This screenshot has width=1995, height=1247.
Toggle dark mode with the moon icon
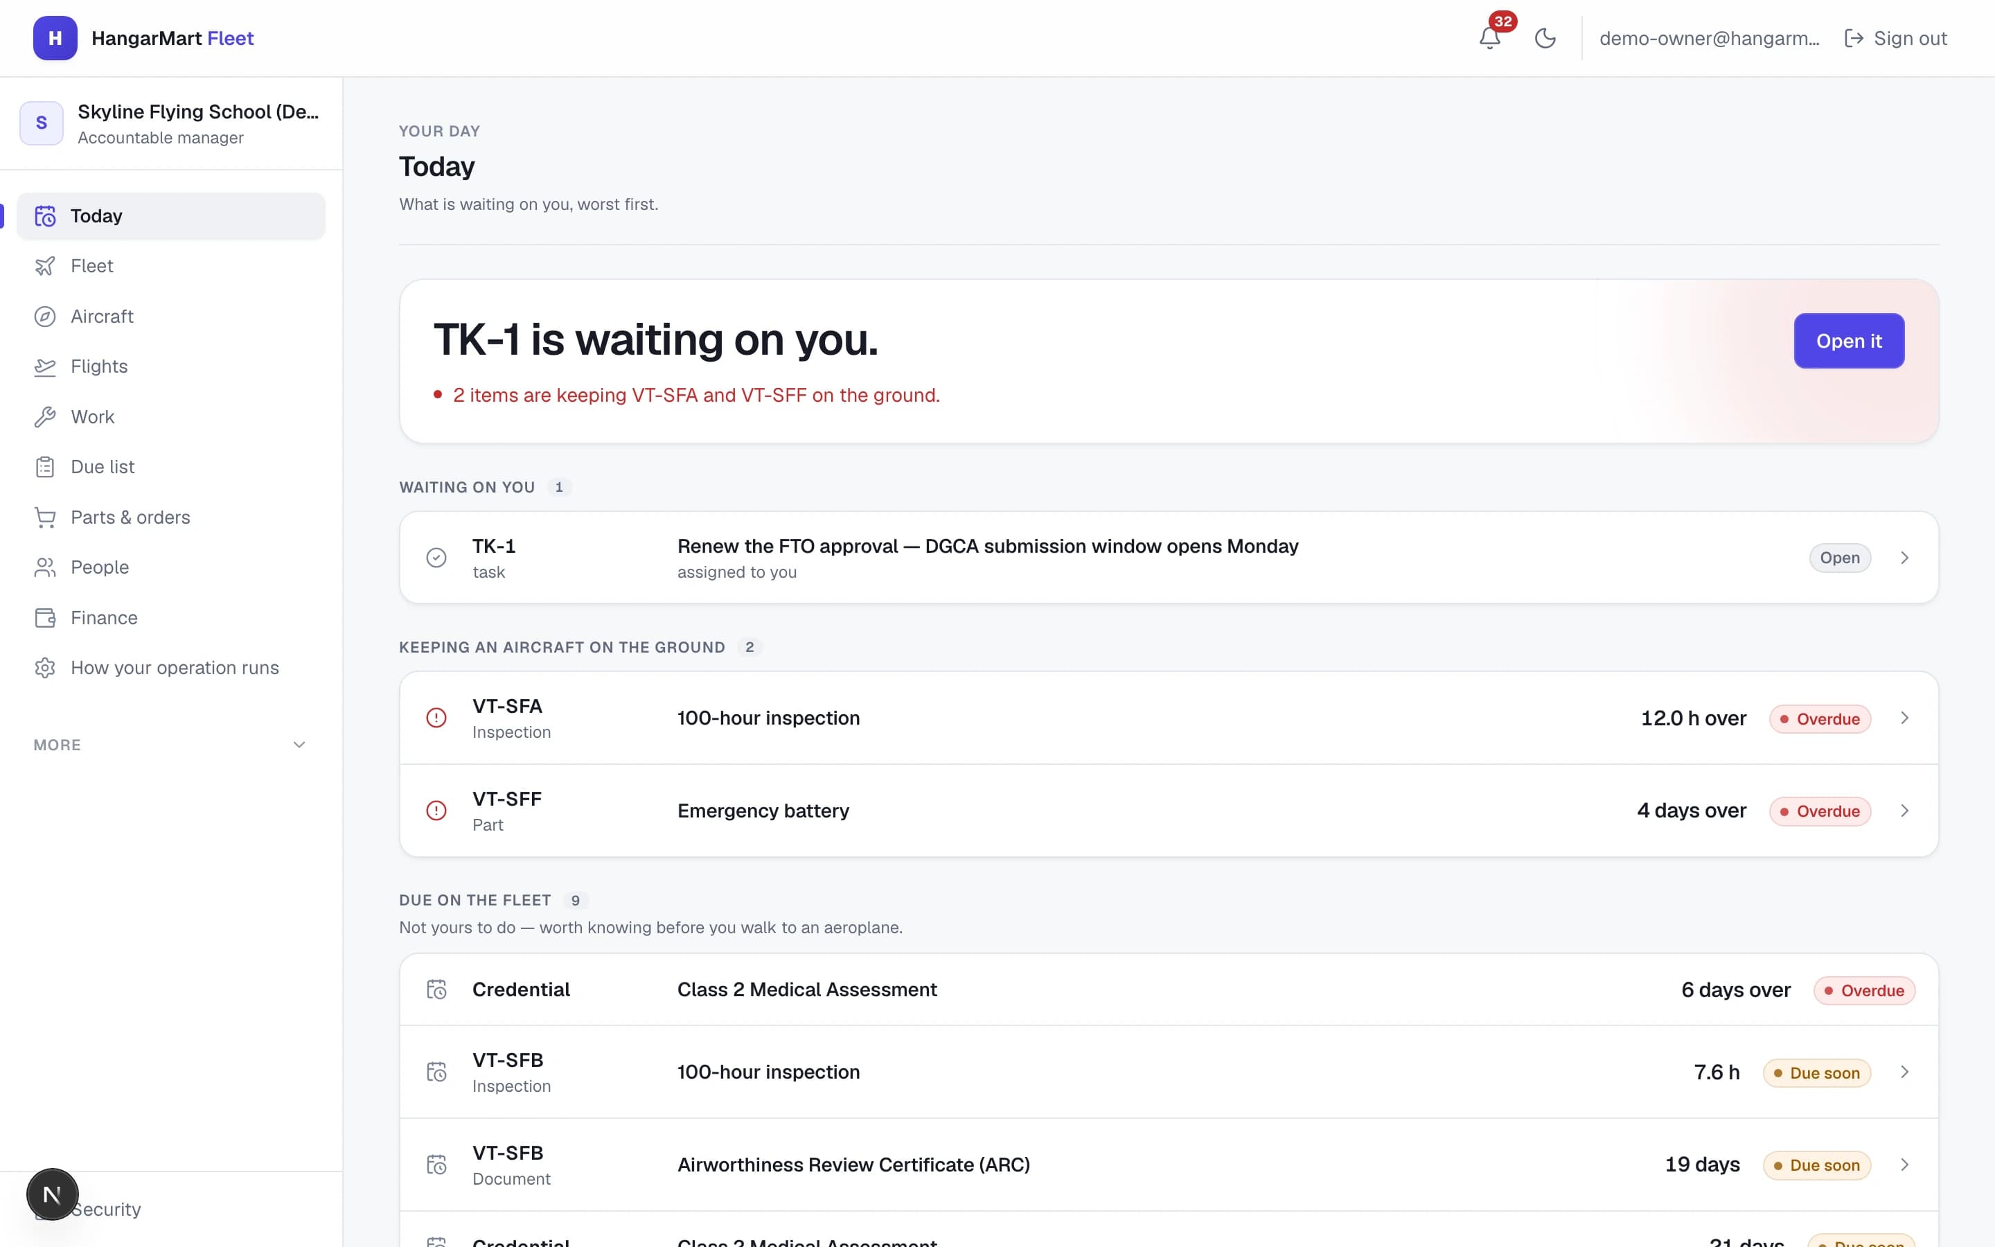pyautogui.click(x=1545, y=38)
